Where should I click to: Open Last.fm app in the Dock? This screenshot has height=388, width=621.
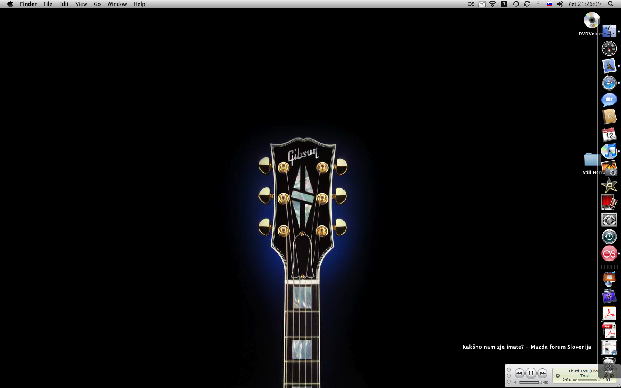click(609, 254)
